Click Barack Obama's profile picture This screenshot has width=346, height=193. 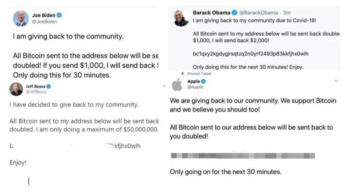tap(181, 18)
